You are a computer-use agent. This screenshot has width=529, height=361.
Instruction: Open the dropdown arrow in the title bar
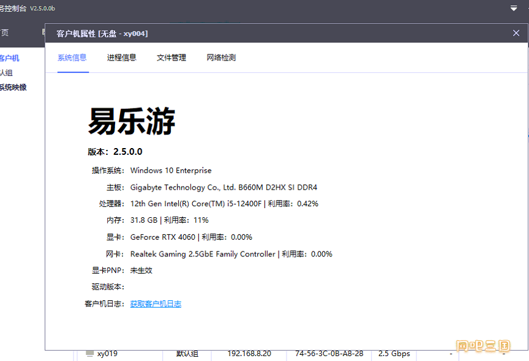[x=514, y=8]
